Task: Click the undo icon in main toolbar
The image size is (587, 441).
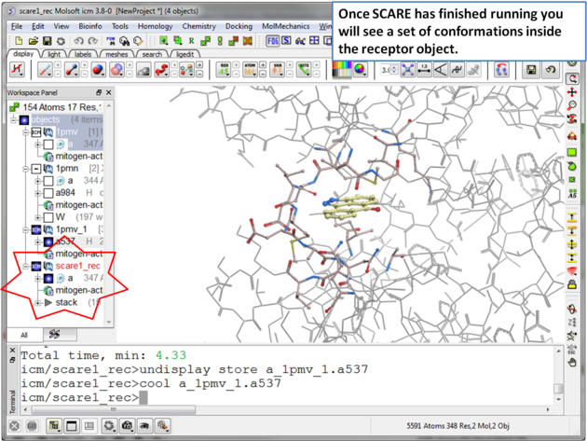Action: pyautogui.click(x=78, y=41)
